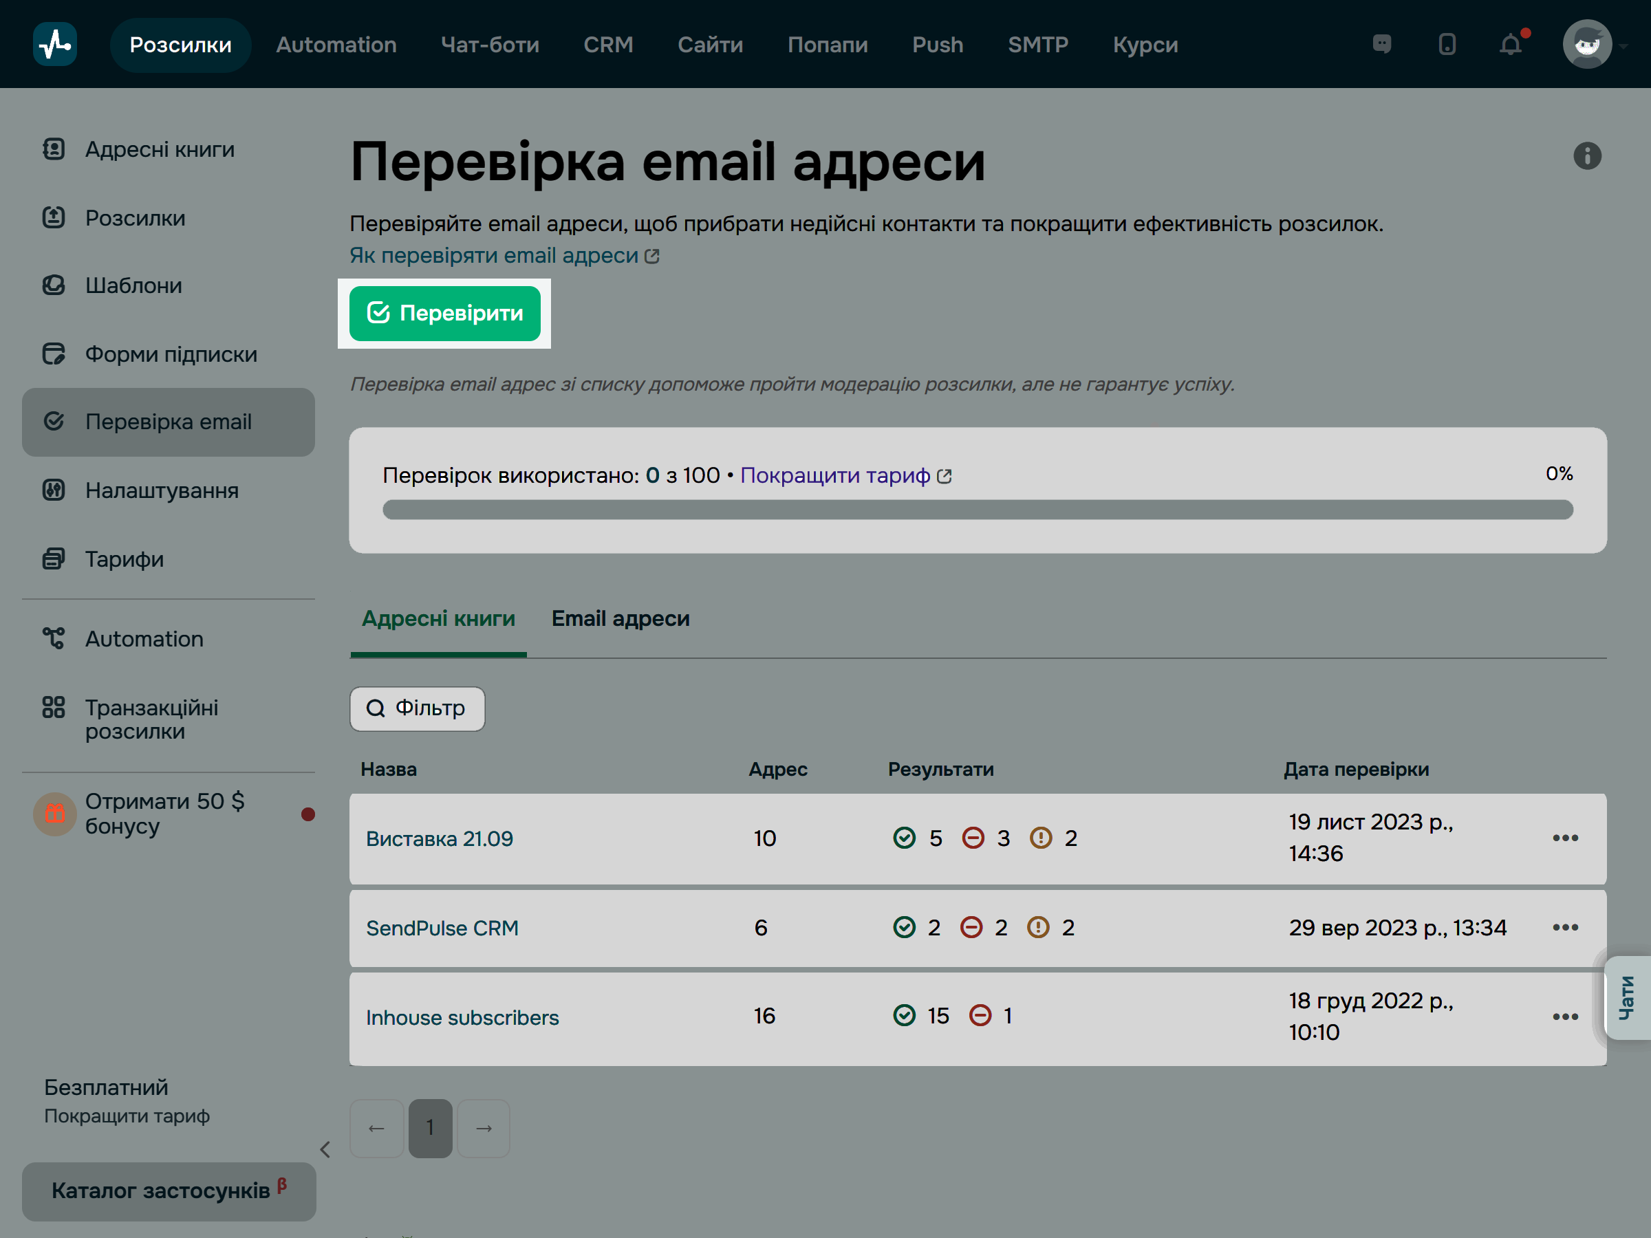Select Тарифи in the sidebar
The width and height of the screenshot is (1651, 1238).
(124, 559)
